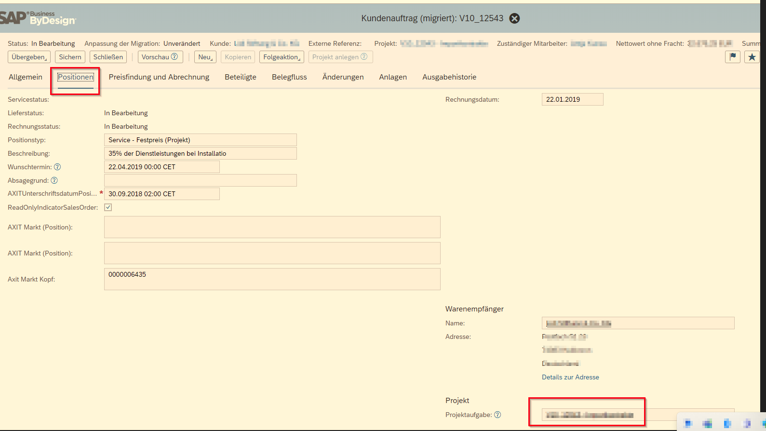Switch to the Belegfluss tab

point(289,77)
